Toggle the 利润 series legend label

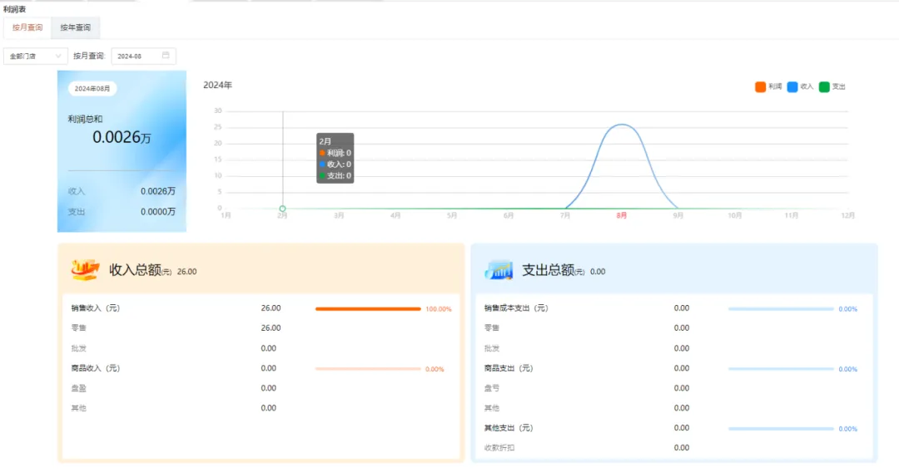(x=775, y=86)
